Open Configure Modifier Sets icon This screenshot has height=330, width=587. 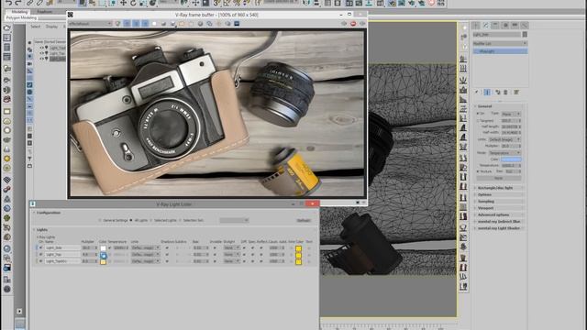coord(516,92)
